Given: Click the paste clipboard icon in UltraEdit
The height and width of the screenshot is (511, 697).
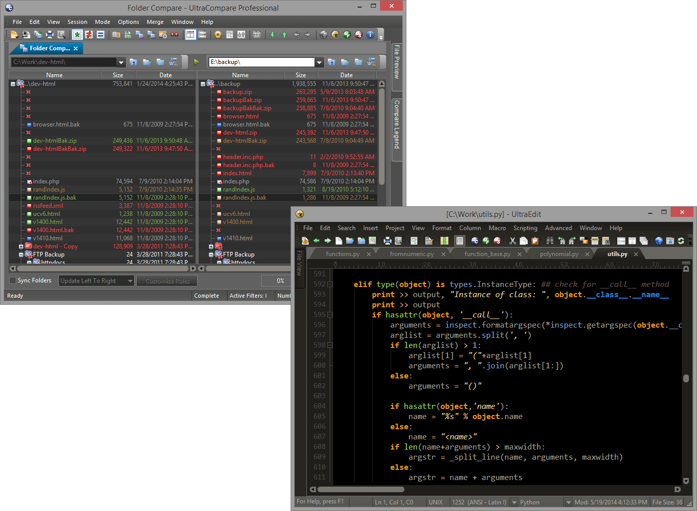Looking at the screenshot, I should click(x=535, y=241).
